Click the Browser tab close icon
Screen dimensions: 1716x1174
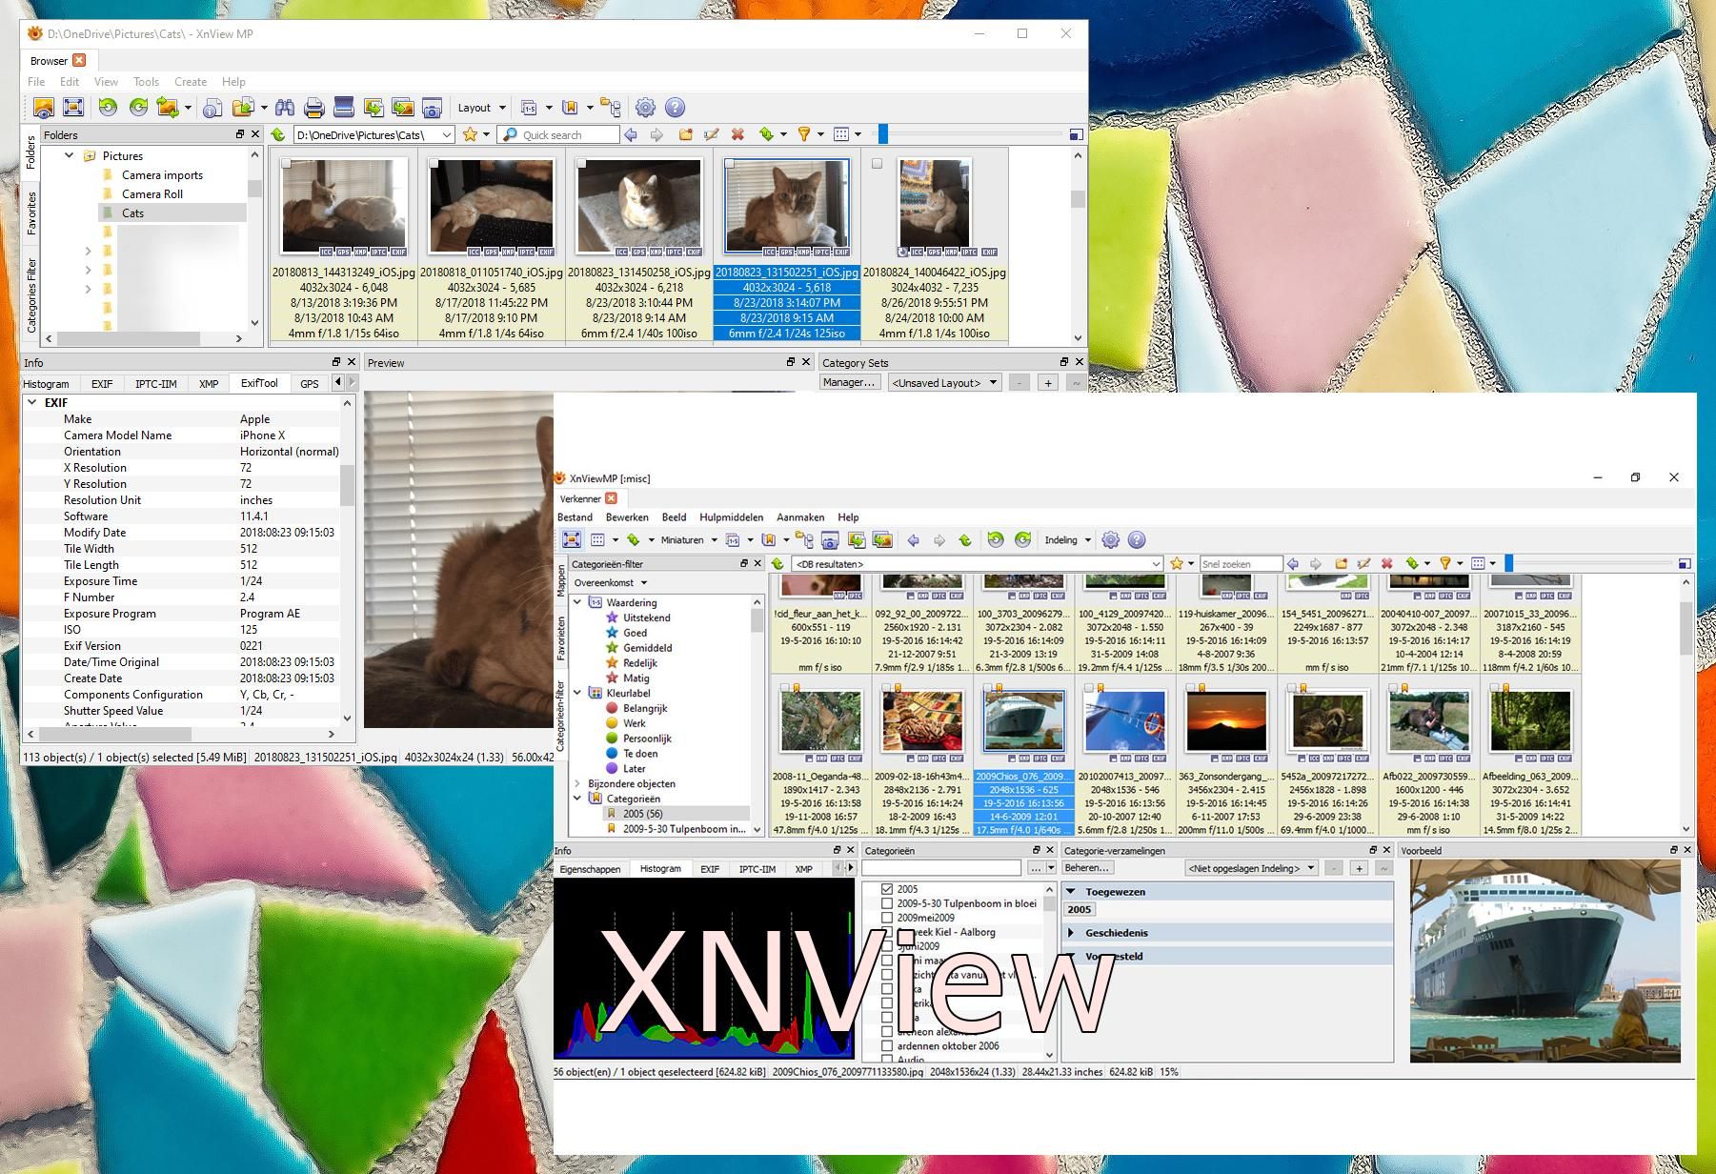pyautogui.click(x=79, y=60)
